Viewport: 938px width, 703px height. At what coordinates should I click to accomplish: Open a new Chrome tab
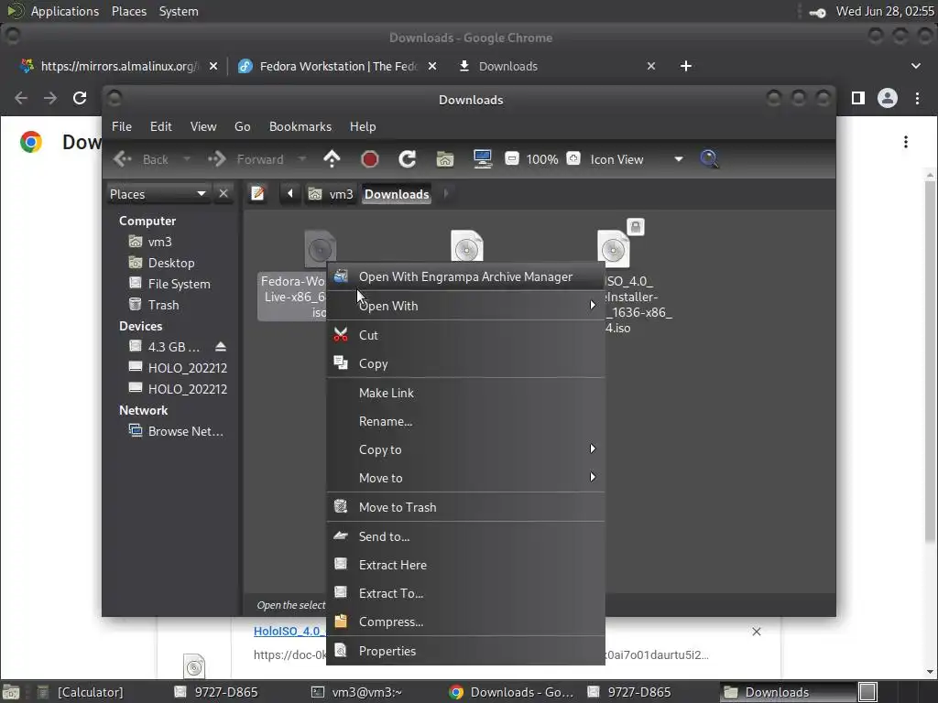(685, 66)
